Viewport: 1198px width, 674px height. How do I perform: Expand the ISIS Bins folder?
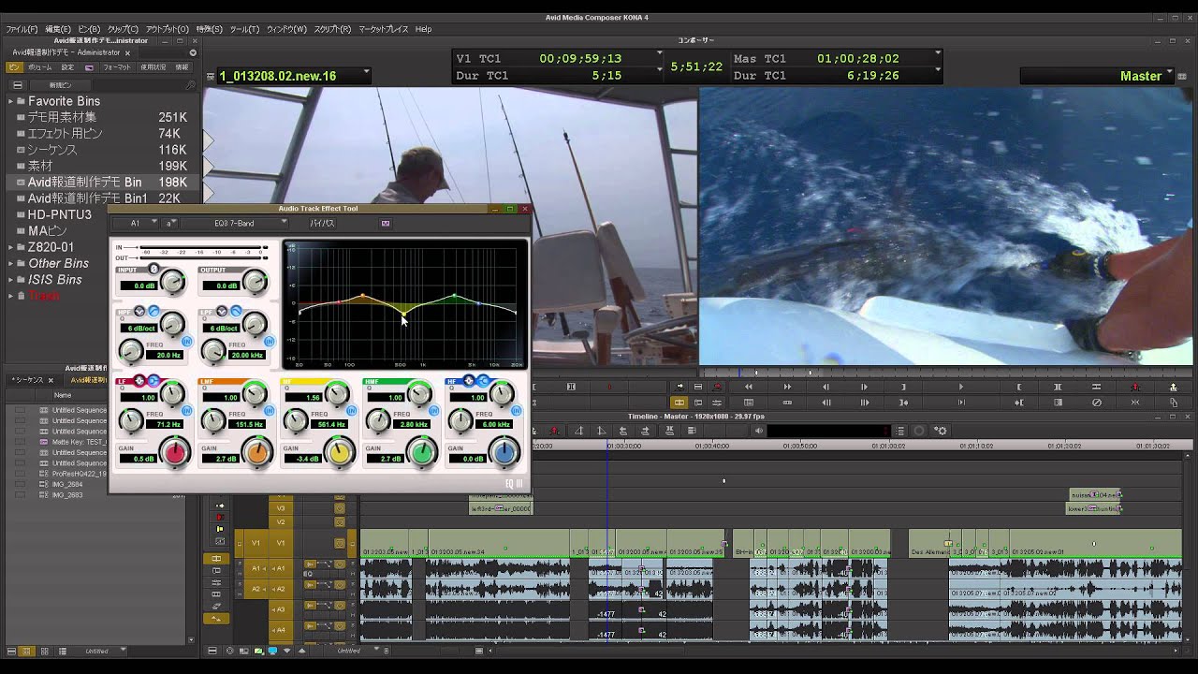click(11, 279)
